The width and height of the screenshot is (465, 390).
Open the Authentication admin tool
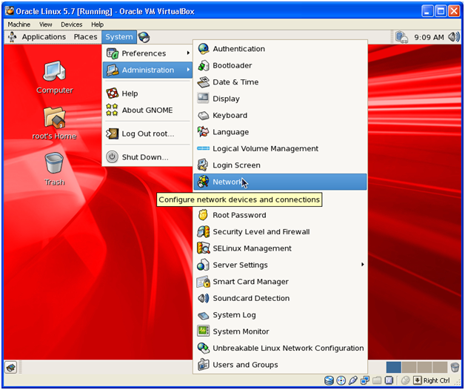point(280,49)
